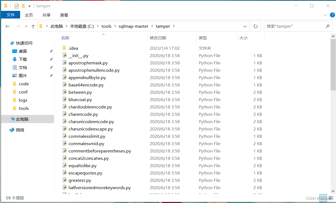Expand the ribbon with the chevron arrow

coord(325,15)
